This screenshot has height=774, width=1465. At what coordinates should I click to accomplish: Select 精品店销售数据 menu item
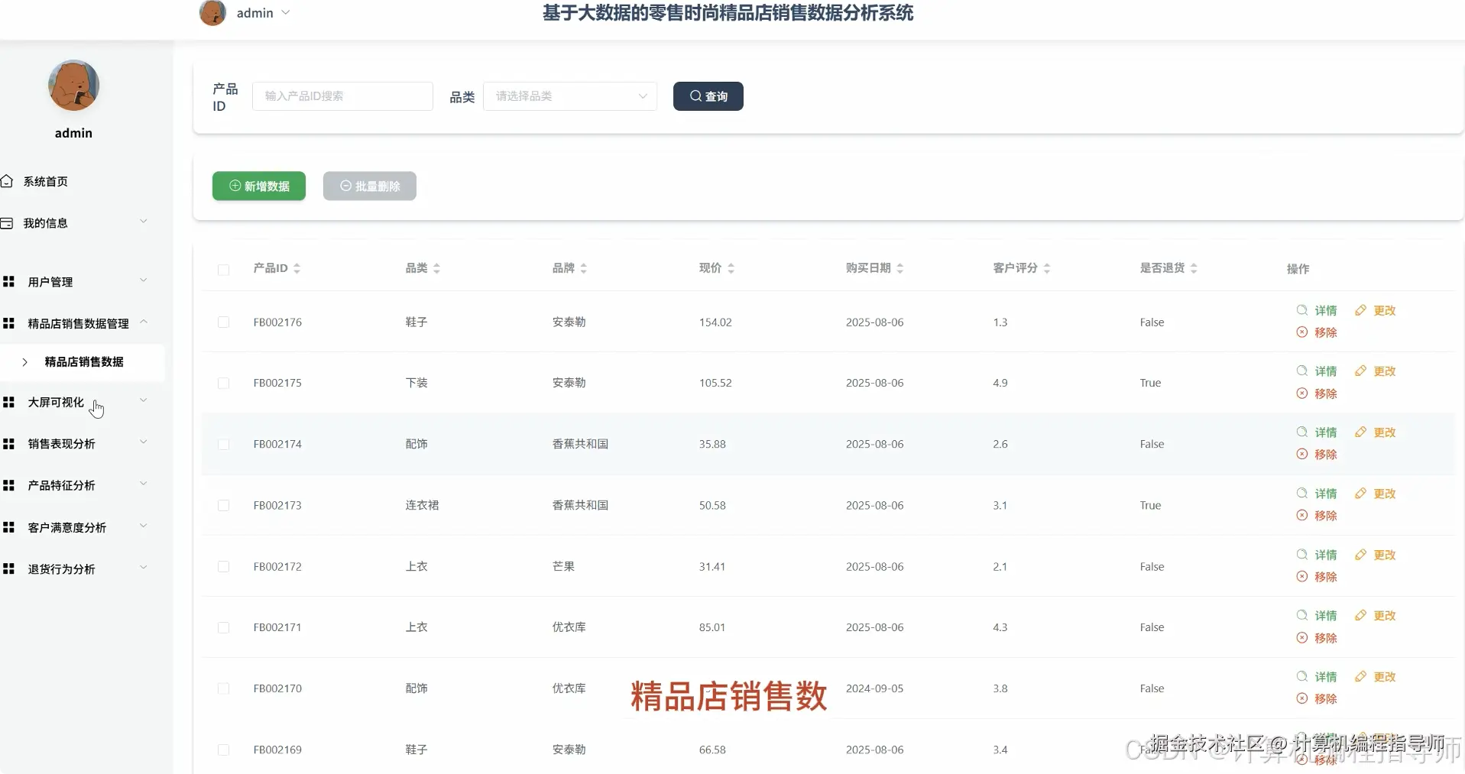[x=84, y=362]
